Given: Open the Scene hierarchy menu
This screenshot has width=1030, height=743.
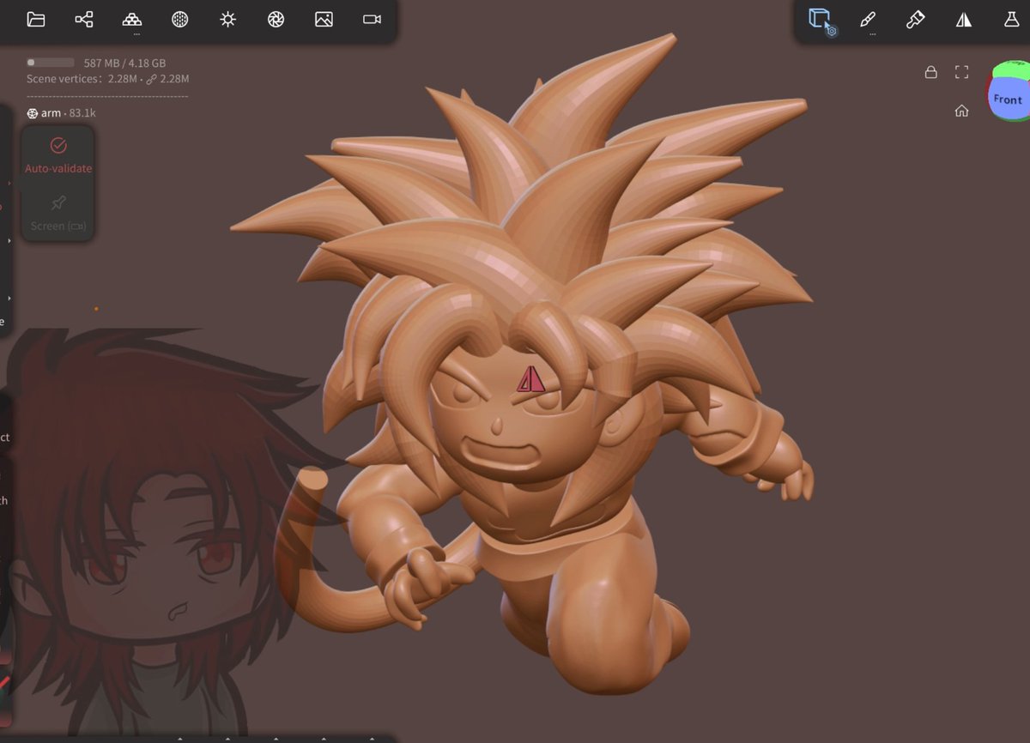Looking at the screenshot, I should point(84,19).
